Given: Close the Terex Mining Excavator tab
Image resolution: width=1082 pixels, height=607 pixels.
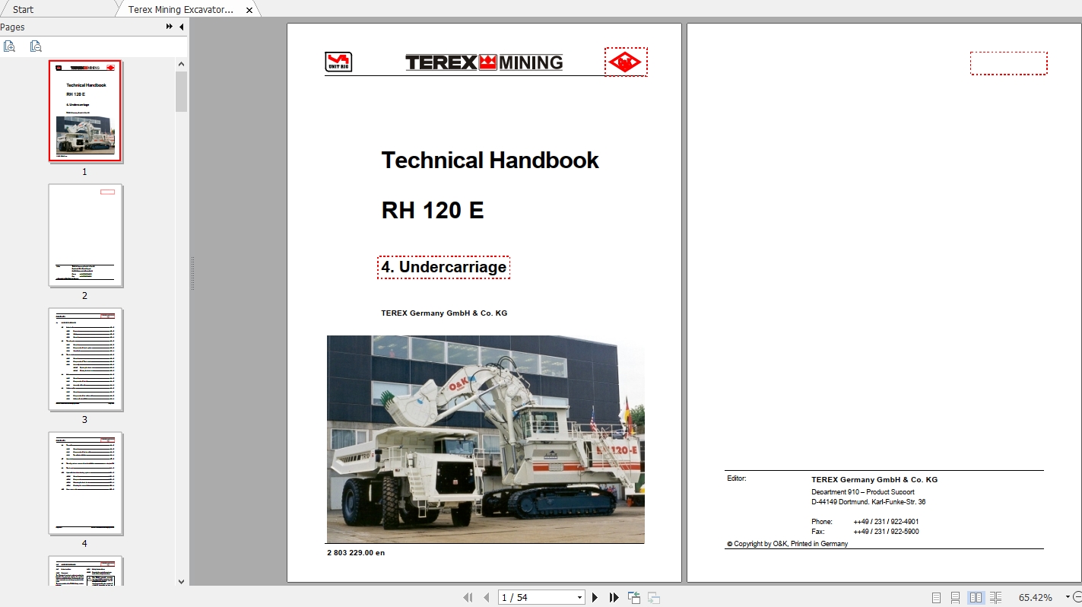Looking at the screenshot, I should 249,10.
